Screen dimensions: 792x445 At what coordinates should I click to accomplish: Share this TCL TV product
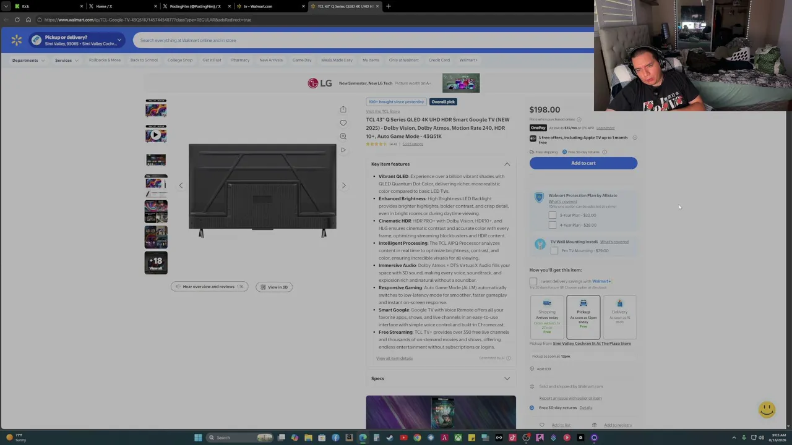tap(343, 109)
